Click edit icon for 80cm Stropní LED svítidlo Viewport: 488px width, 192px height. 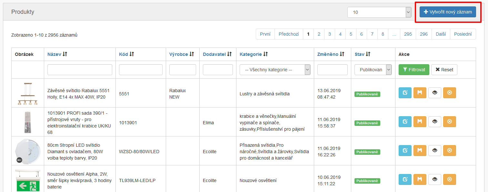point(405,151)
